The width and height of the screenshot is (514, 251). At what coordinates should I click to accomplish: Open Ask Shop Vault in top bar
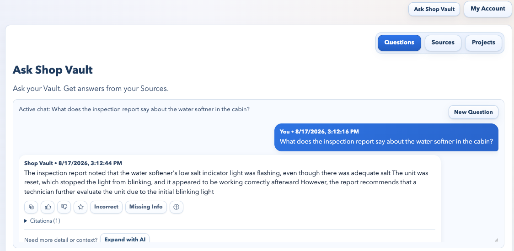coord(434,9)
